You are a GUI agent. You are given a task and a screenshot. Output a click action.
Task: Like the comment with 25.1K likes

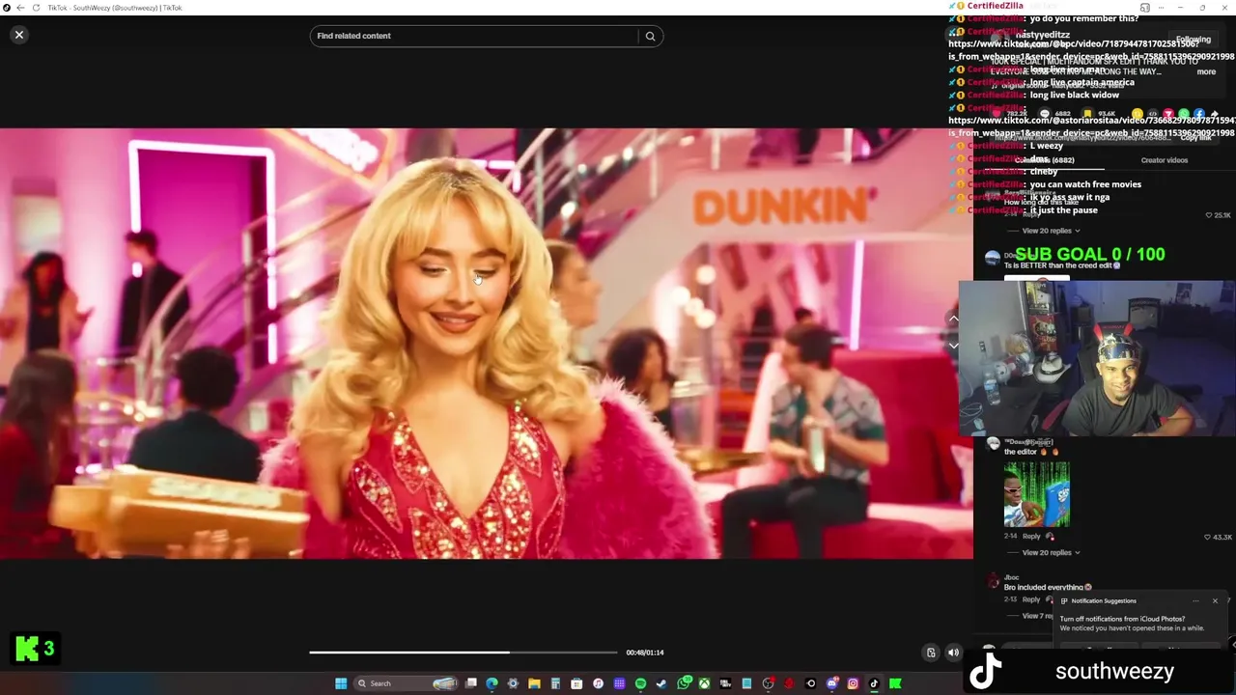(1209, 215)
